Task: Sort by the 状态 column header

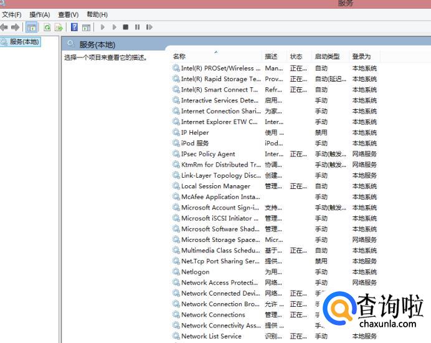Action: (296, 56)
